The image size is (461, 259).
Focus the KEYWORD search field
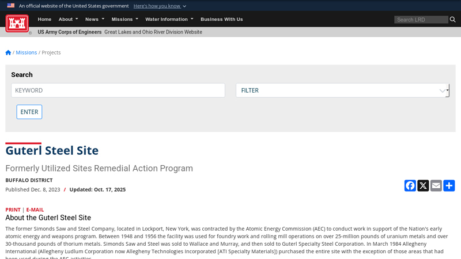tap(118, 90)
